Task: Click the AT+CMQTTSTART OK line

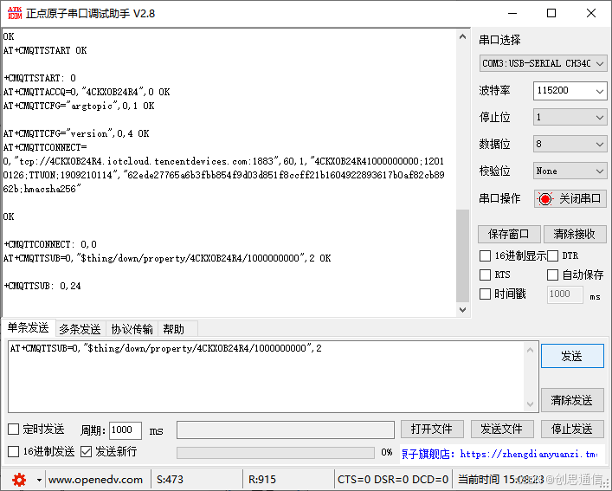Action: coord(45,50)
